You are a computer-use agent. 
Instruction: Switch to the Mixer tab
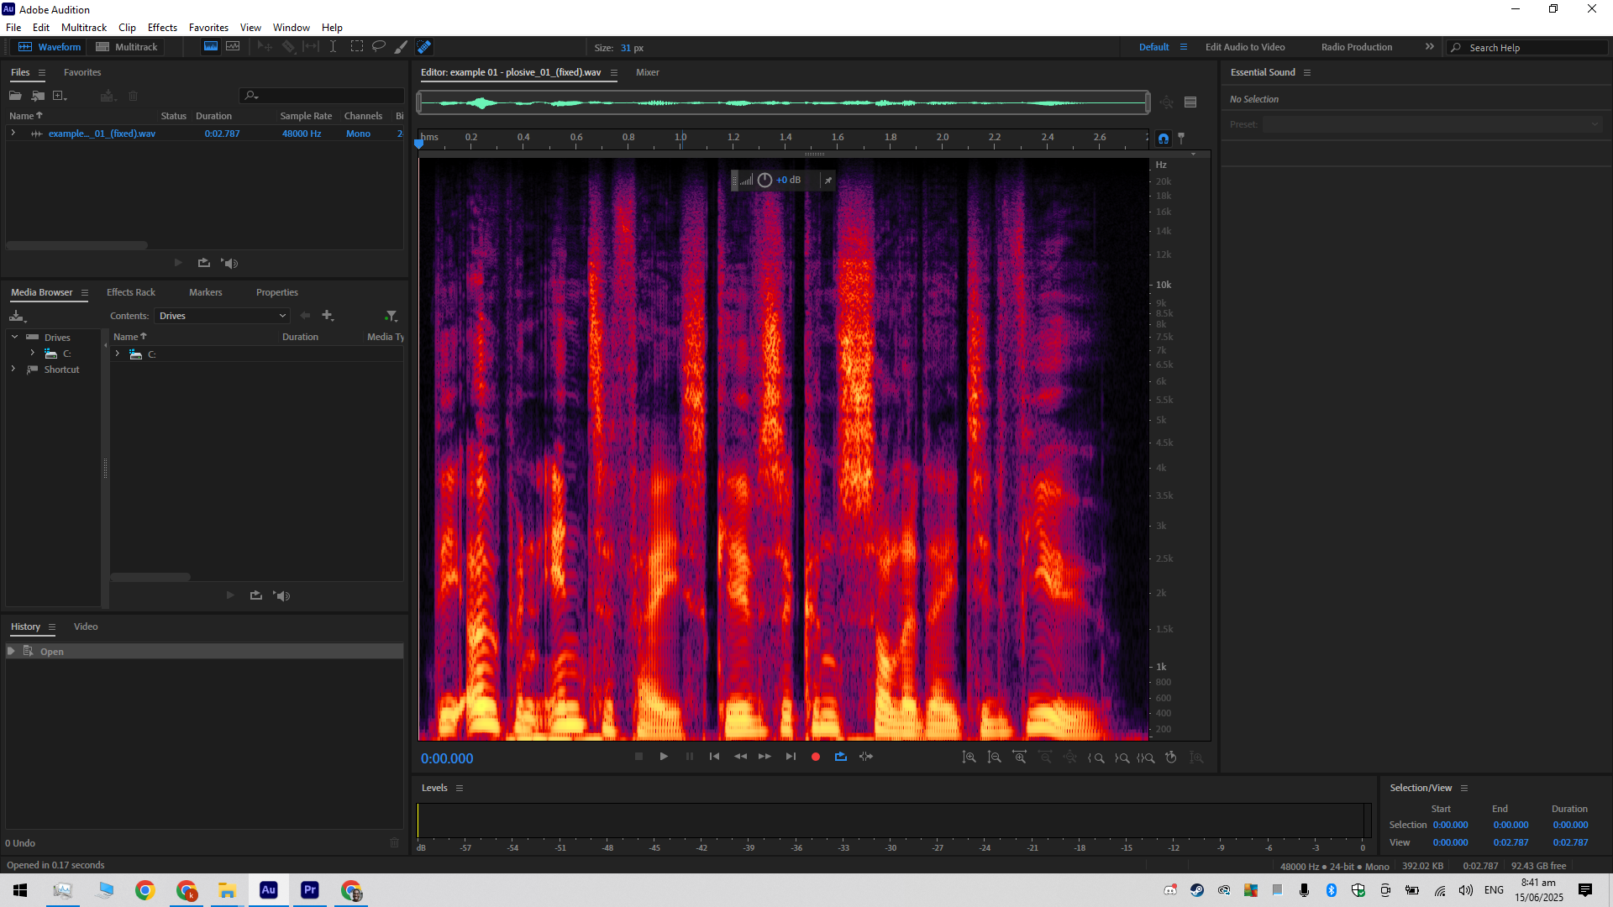(x=648, y=72)
